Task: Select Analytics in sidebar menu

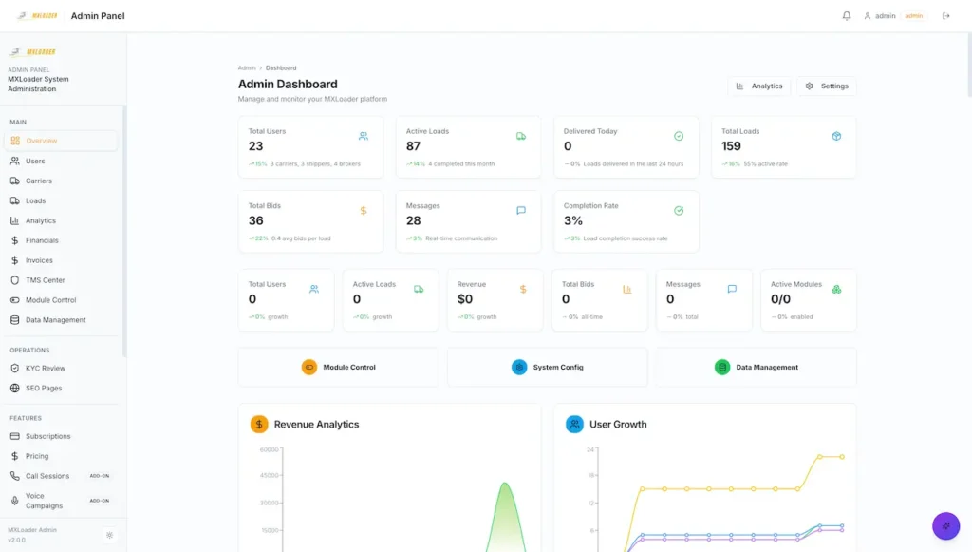Action: click(61, 220)
